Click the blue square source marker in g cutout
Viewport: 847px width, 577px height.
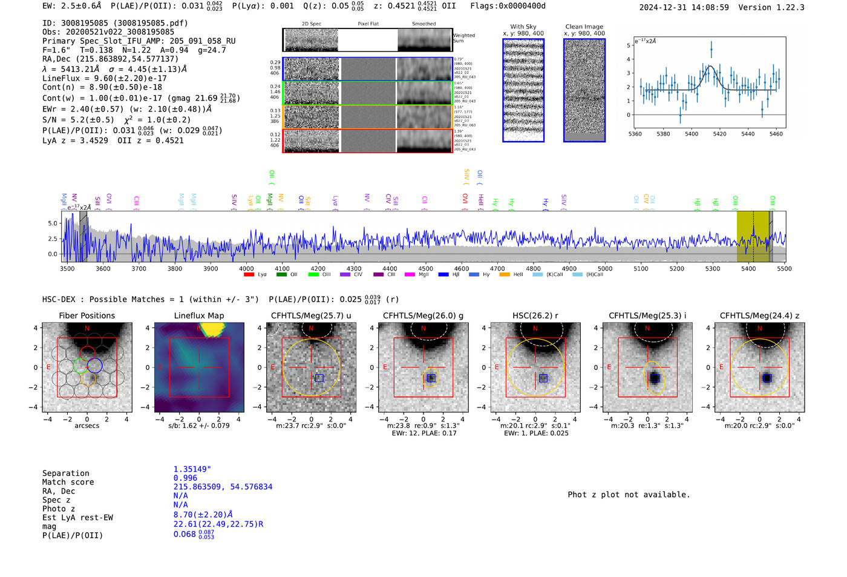pos(431,378)
